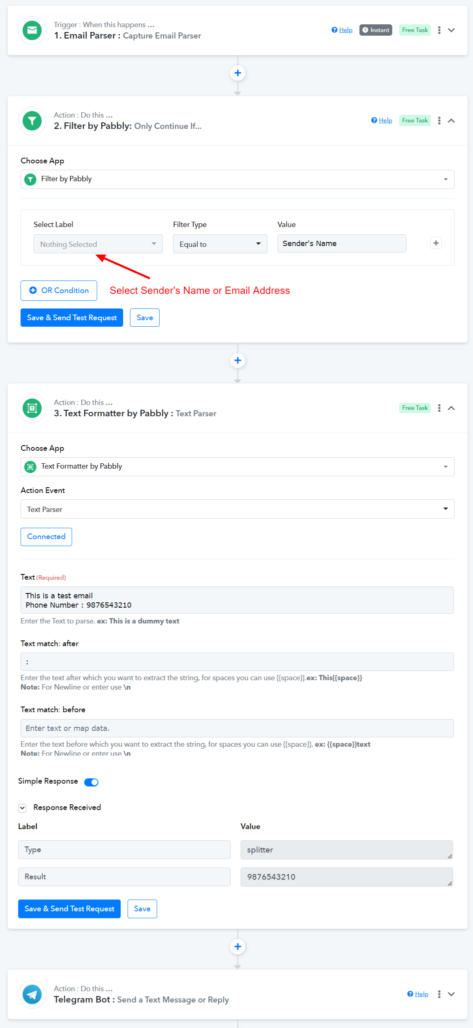Click the Telegram Bot step icon
The width and height of the screenshot is (473, 1028).
click(32, 994)
